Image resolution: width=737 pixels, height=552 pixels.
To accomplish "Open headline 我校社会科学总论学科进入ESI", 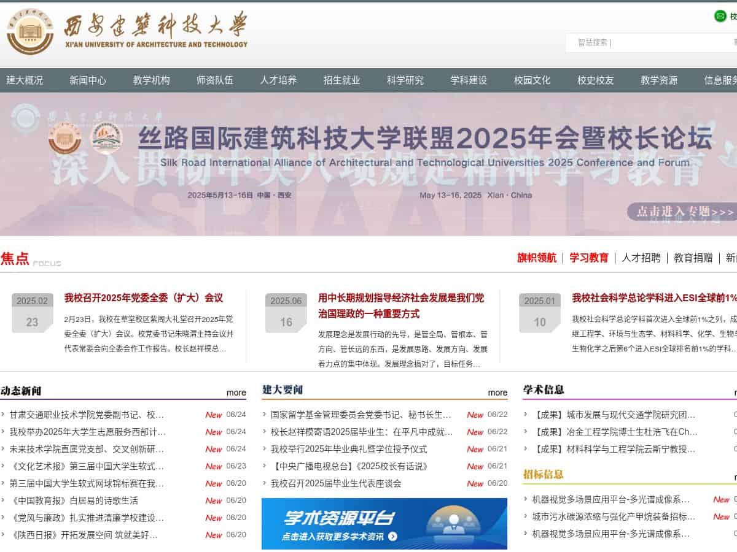I will (x=655, y=298).
